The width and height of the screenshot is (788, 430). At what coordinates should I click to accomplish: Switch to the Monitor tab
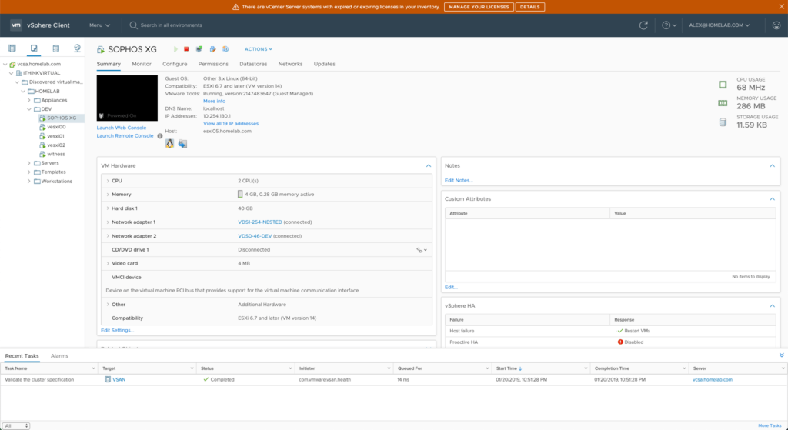click(141, 64)
